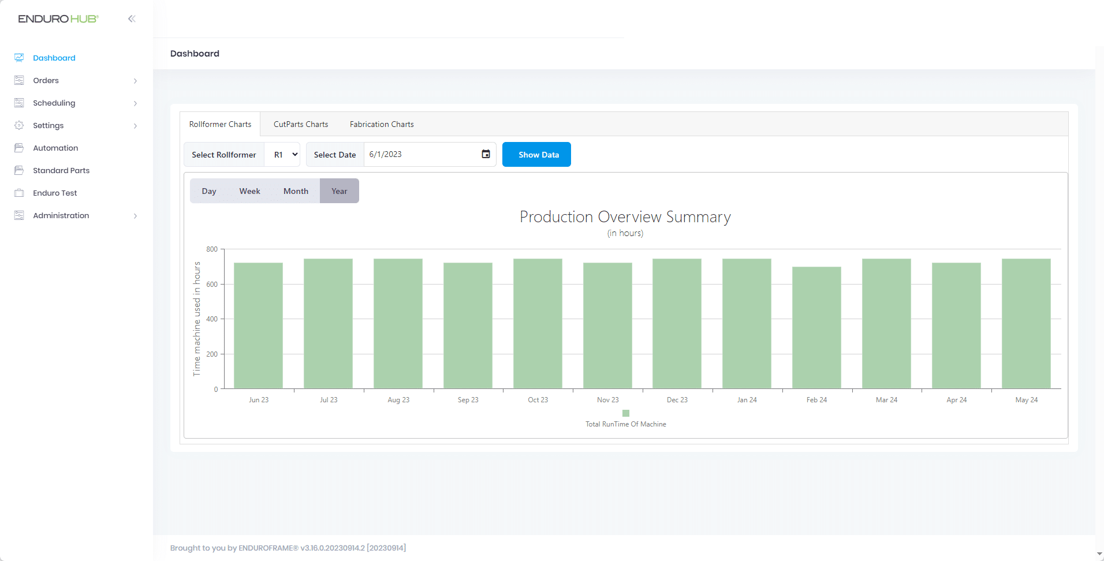This screenshot has width=1104, height=561.
Task: Open the Select Rollformer R1 dropdown
Action: [282, 155]
